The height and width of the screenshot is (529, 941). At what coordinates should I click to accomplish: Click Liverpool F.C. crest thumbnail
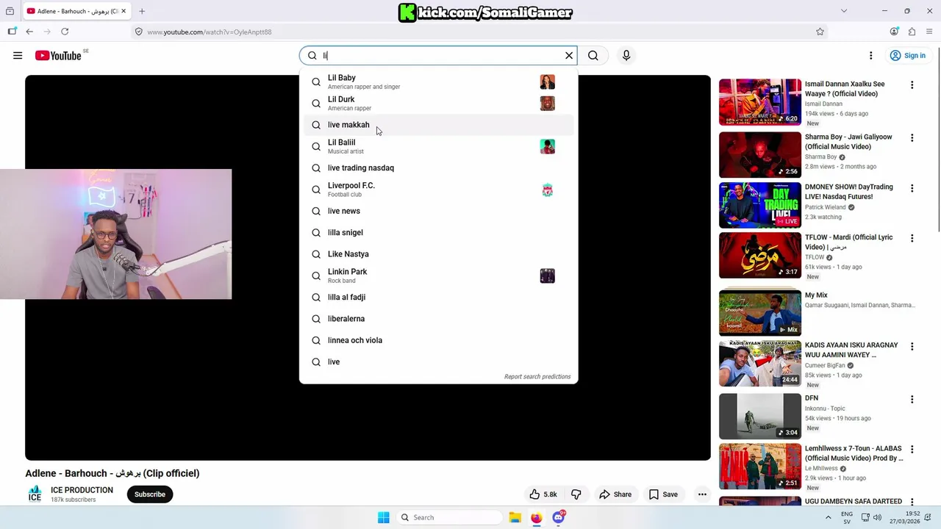[547, 190]
